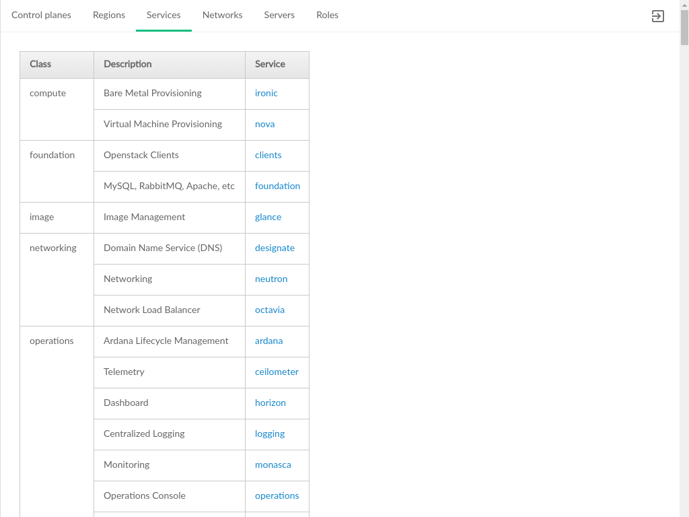
Task: Click the horizon dashboard link
Action: (x=270, y=403)
